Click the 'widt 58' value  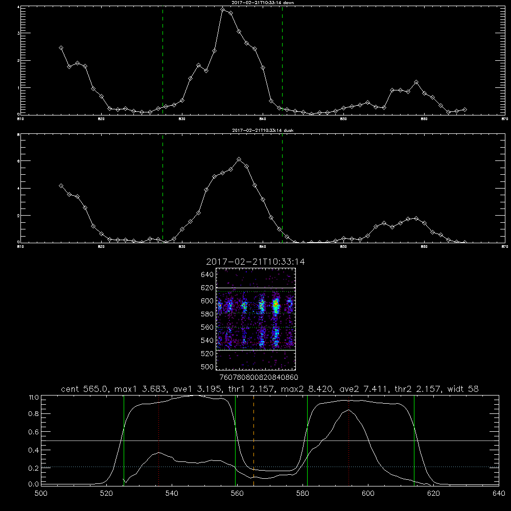[x=463, y=389]
